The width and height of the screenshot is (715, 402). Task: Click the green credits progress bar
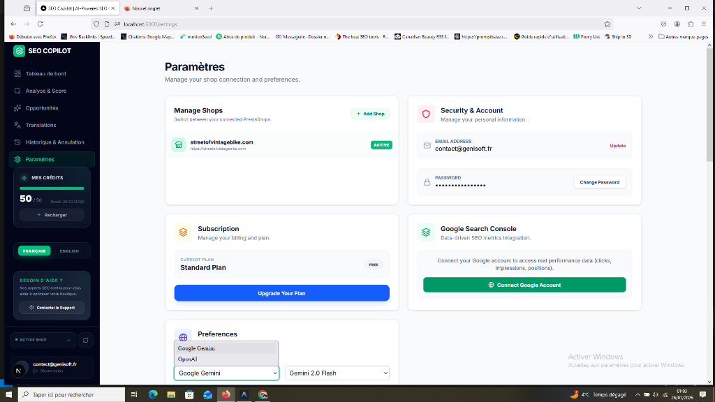coord(52,188)
